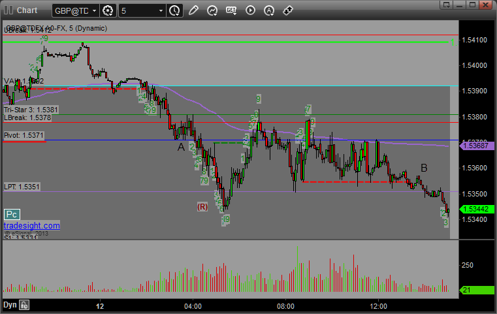Open the time template clock menu
The image size is (497, 314).
click(174, 11)
